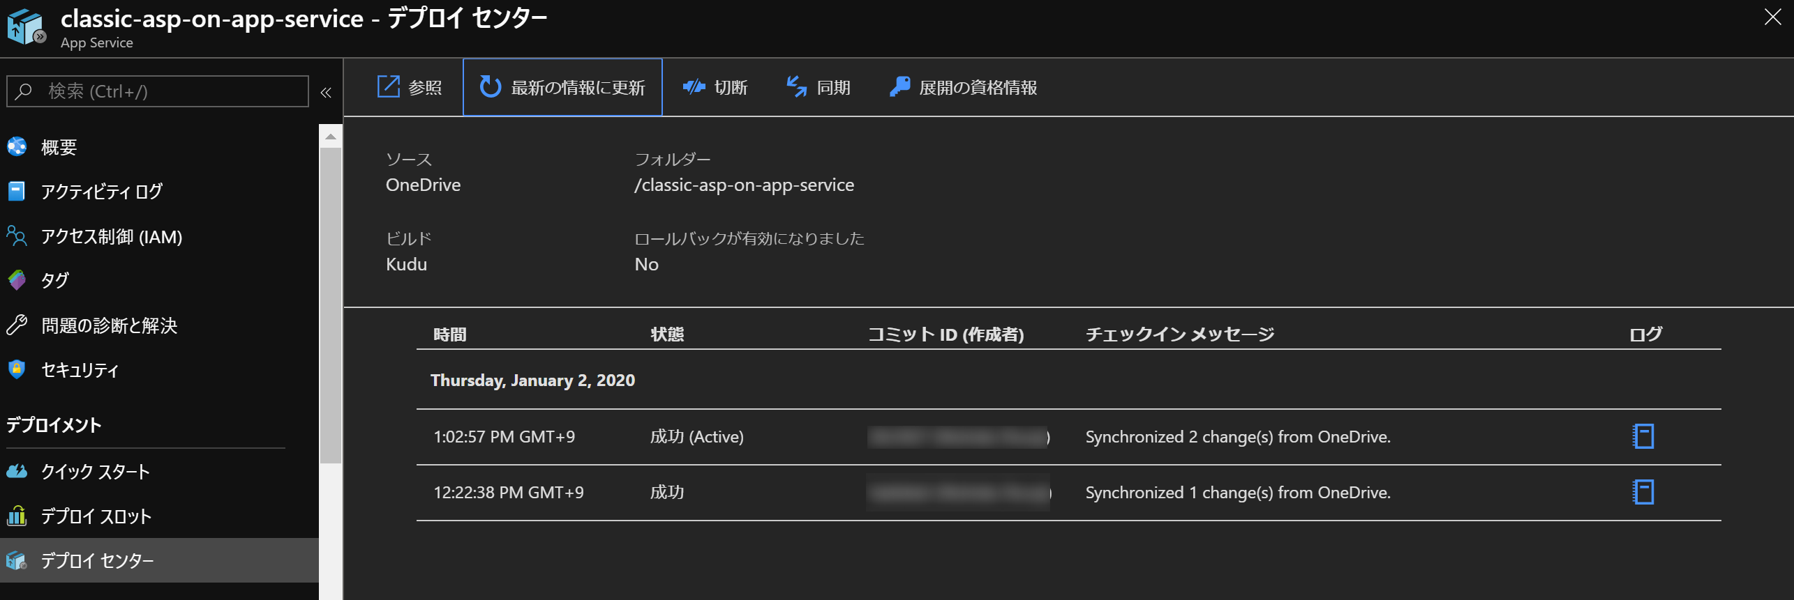Open 展開の資格情報 deployment credentials
Screen dimensions: 1794x600
coord(964,87)
